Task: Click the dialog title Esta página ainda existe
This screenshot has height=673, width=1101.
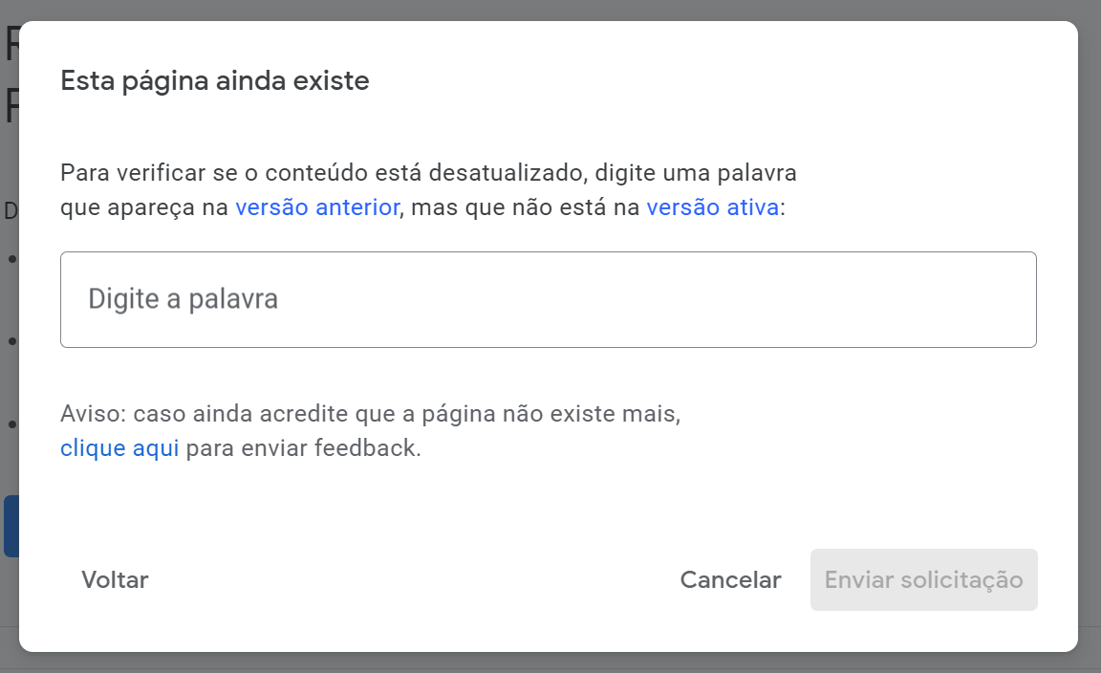Action: (x=214, y=80)
